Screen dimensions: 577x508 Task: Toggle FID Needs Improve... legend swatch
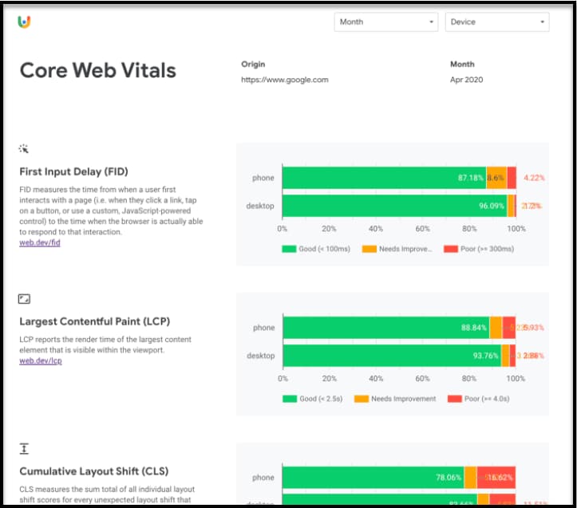pos(369,249)
